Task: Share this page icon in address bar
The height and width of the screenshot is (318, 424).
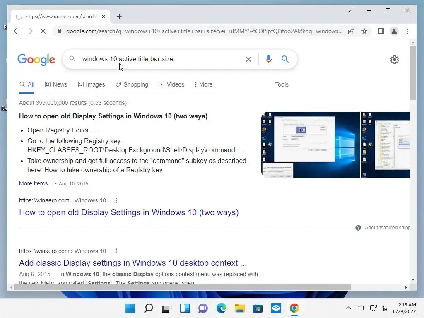Action: (x=351, y=31)
